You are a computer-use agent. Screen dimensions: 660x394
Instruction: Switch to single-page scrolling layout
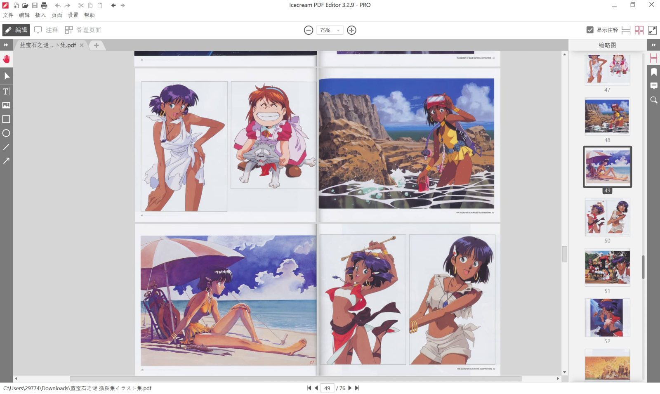[626, 30]
